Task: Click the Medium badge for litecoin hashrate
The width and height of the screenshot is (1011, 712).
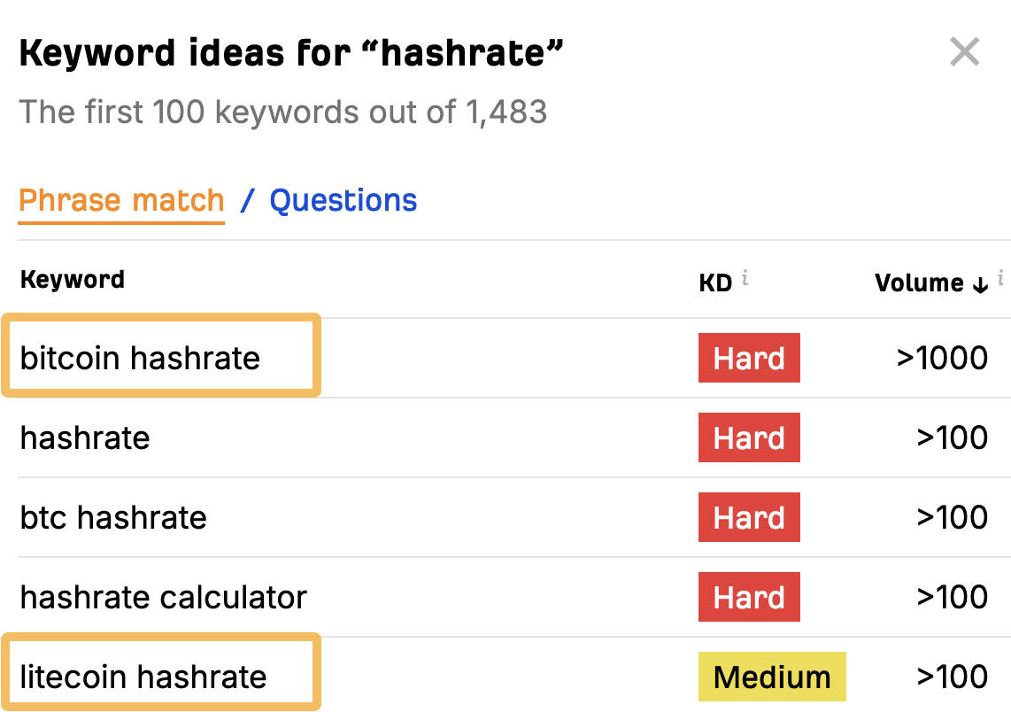Action: coord(772,677)
